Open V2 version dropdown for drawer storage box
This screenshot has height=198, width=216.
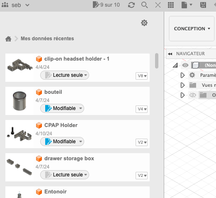[x=141, y=176]
